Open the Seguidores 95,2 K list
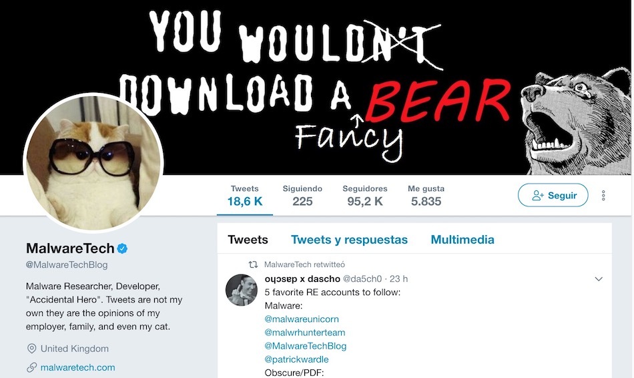The image size is (634, 378). coord(364,196)
